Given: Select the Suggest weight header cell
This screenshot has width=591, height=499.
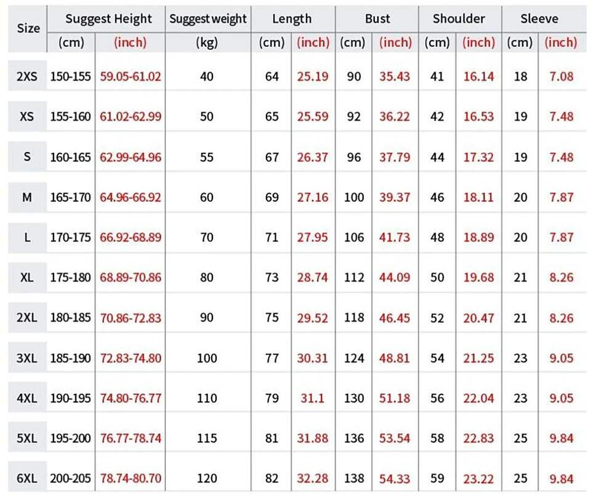Looking at the screenshot, I should (207, 19).
